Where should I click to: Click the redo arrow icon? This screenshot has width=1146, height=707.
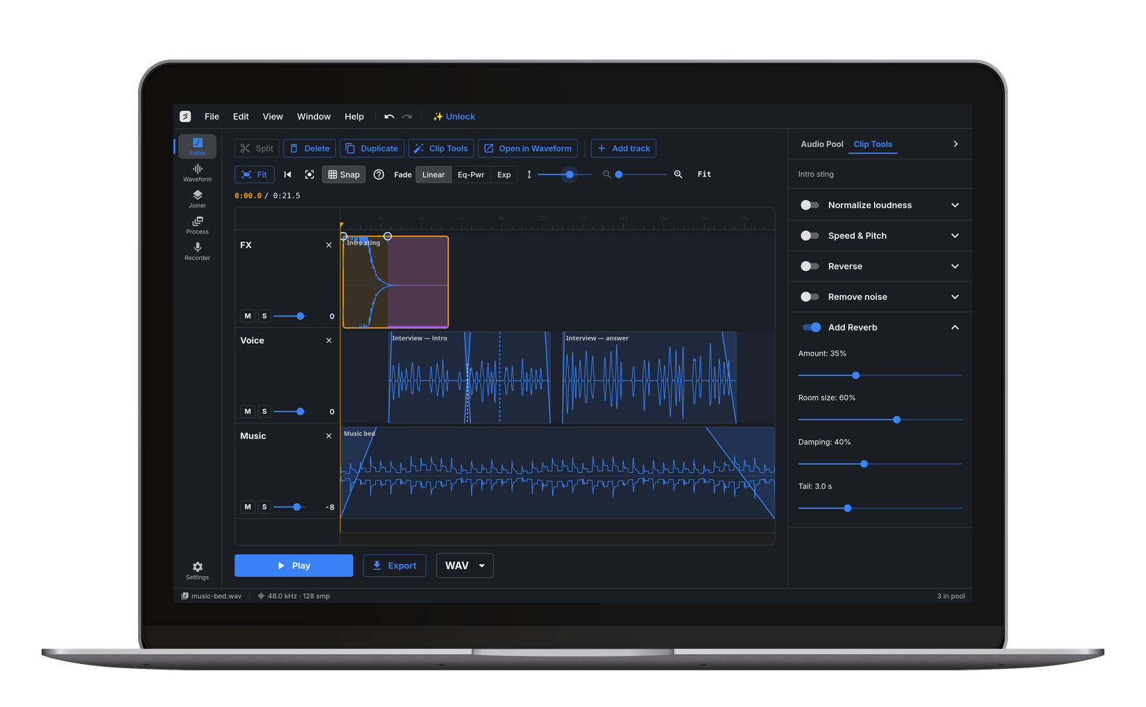click(x=407, y=116)
